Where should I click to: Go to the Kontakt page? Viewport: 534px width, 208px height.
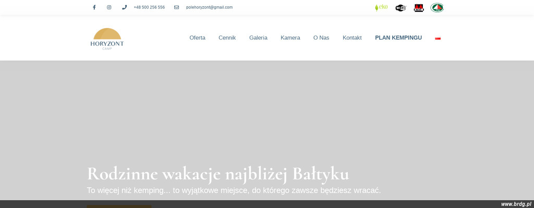pos(352,38)
